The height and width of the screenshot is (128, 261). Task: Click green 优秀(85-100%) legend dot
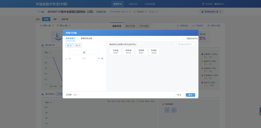[202, 54]
